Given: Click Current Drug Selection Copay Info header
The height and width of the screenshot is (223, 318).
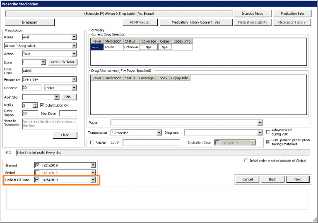Looking at the screenshot, I should click(x=182, y=41).
